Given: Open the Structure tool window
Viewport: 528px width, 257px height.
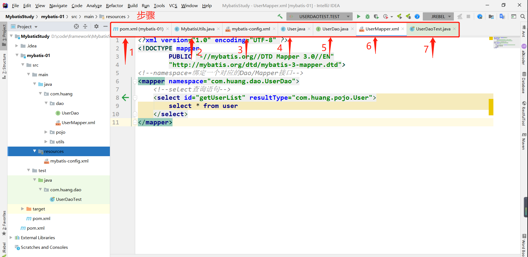Looking at the screenshot, I should 4,66.
